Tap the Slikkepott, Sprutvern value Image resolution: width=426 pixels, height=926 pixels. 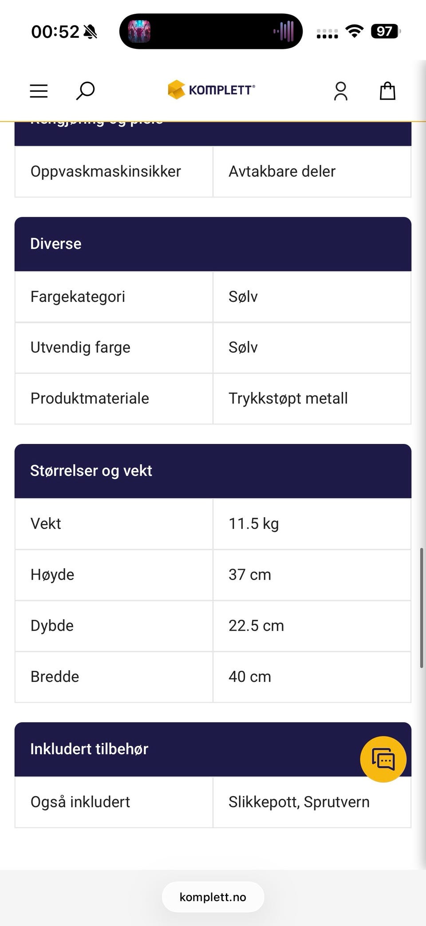[x=299, y=802]
